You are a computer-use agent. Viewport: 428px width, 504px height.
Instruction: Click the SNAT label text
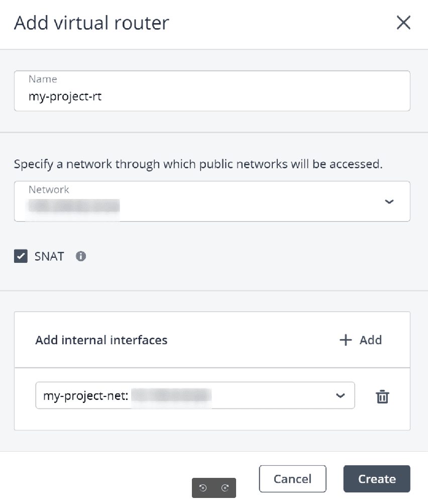(49, 257)
